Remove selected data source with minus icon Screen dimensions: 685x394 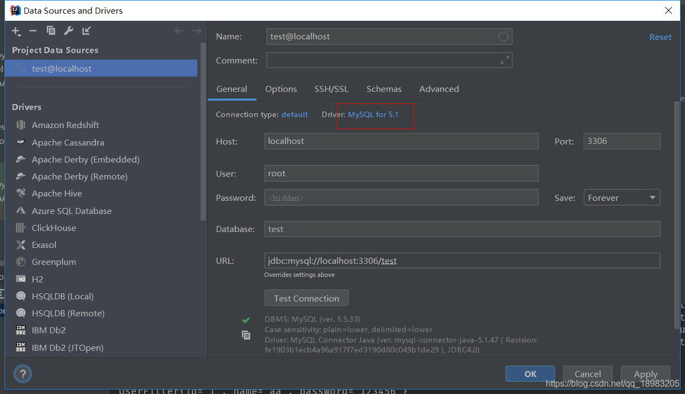(33, 31)
